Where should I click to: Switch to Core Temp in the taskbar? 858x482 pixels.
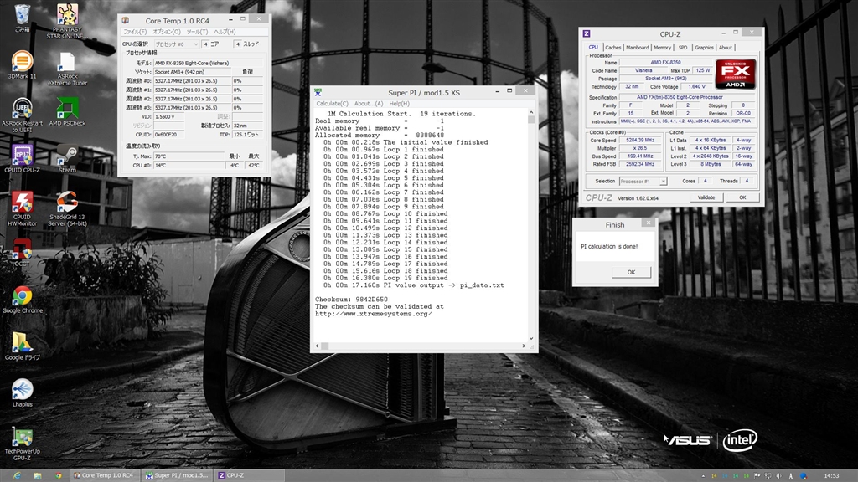click(105, 475)
